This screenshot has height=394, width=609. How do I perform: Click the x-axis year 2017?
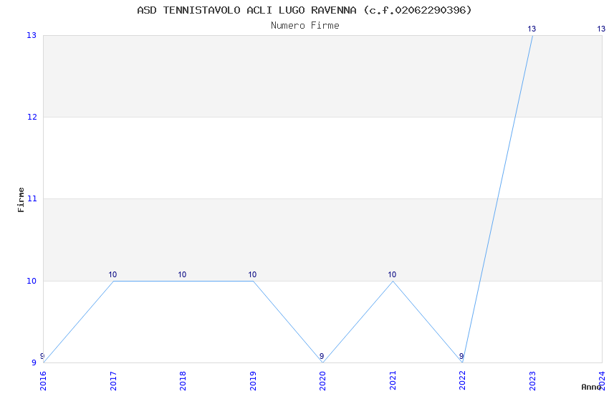click(x=113, y=381)
